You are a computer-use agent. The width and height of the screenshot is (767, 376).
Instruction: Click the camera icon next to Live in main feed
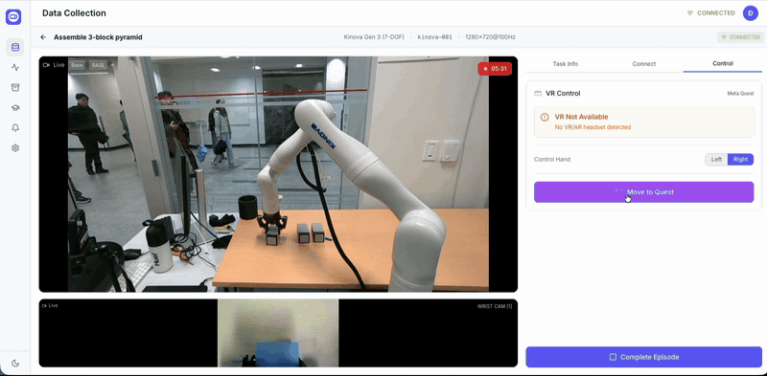(46, 65)
